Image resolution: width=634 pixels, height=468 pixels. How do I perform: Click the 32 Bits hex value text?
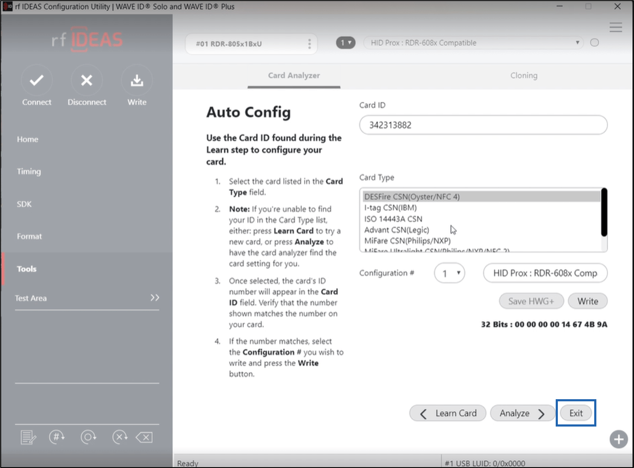[544, 324]
